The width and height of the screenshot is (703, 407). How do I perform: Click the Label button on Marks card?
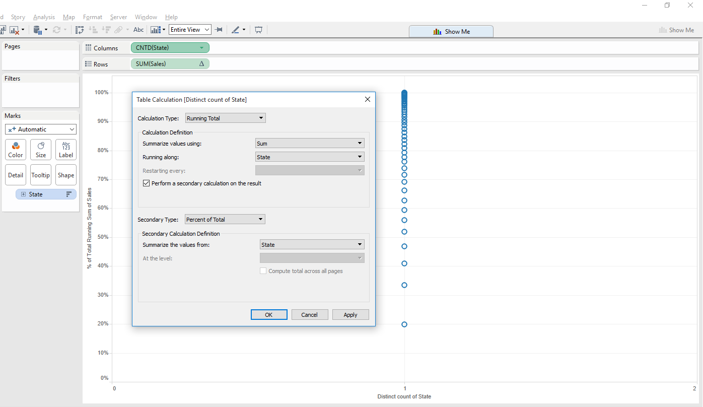pos(66,150)
